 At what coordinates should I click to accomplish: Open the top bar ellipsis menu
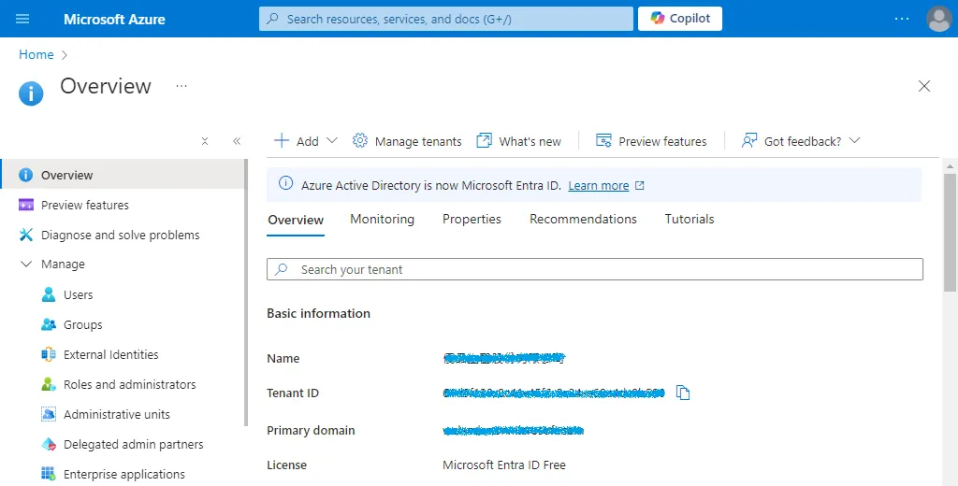point(902,19)
